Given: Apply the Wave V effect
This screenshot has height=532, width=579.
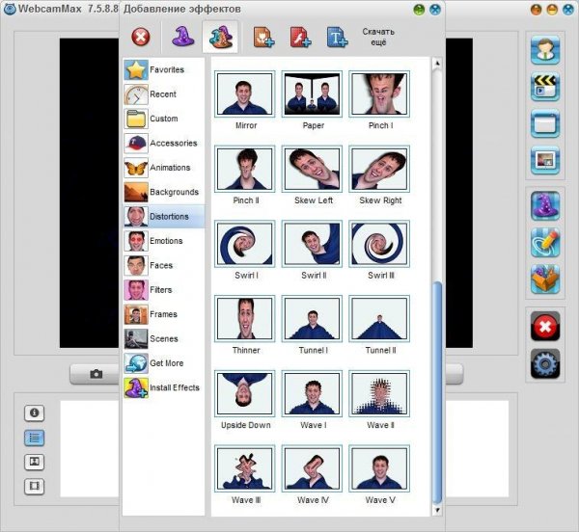Looking at the screenshot, I should pos(379,468).
